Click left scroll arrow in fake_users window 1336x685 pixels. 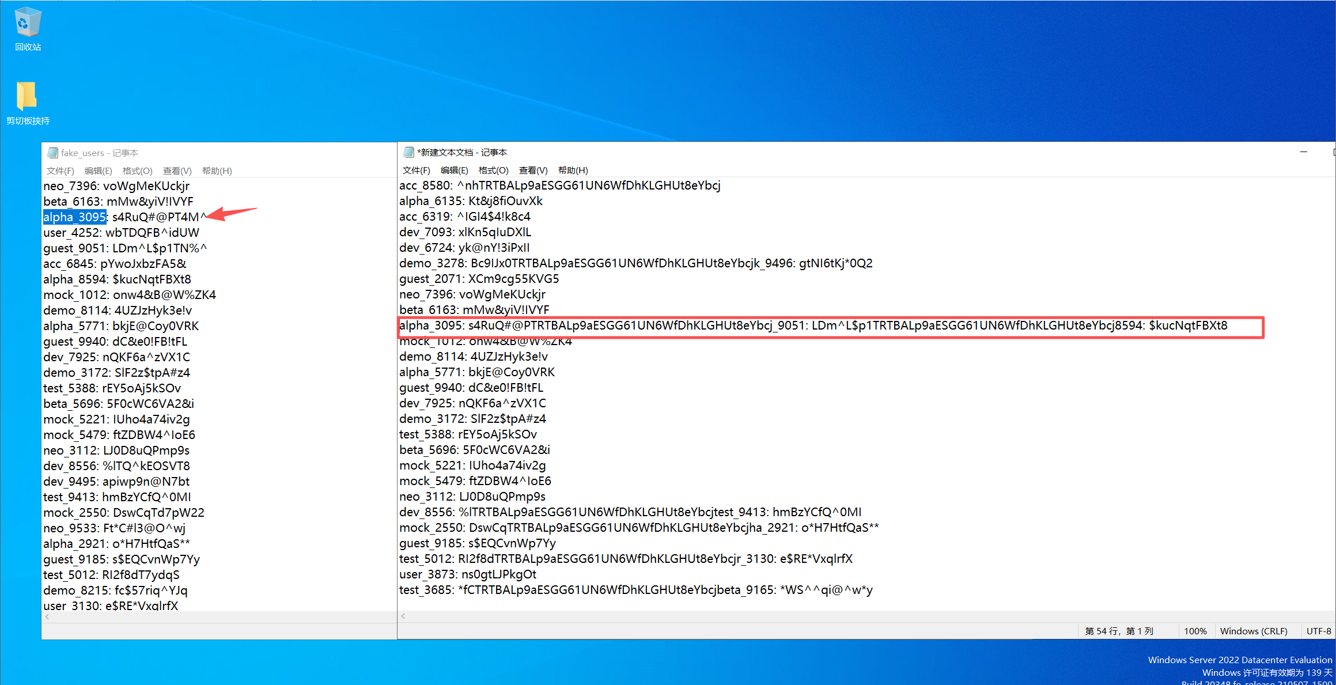pos(47,616)
